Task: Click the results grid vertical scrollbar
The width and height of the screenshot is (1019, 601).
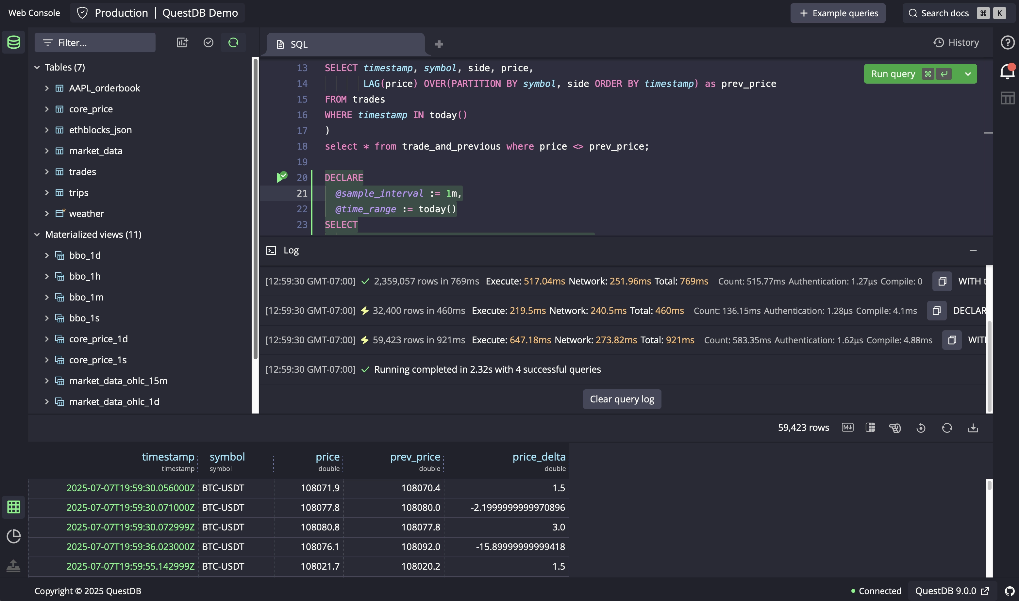Action: click(x=989, y=485)
